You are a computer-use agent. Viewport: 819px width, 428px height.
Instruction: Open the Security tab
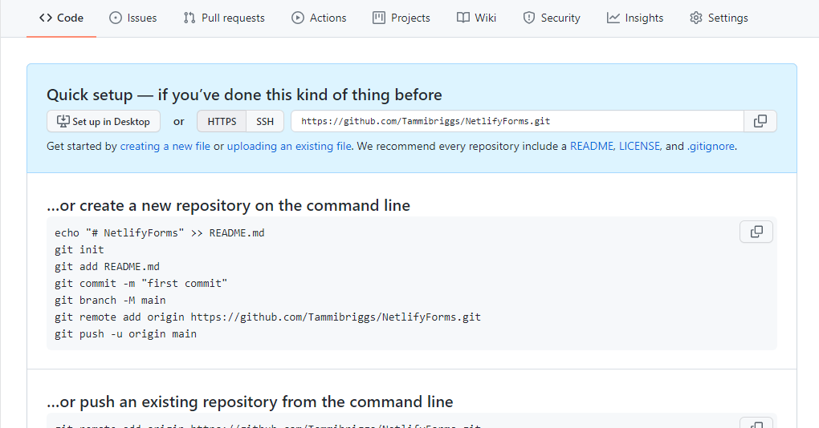pyautogui.click(x=552, y=18)
